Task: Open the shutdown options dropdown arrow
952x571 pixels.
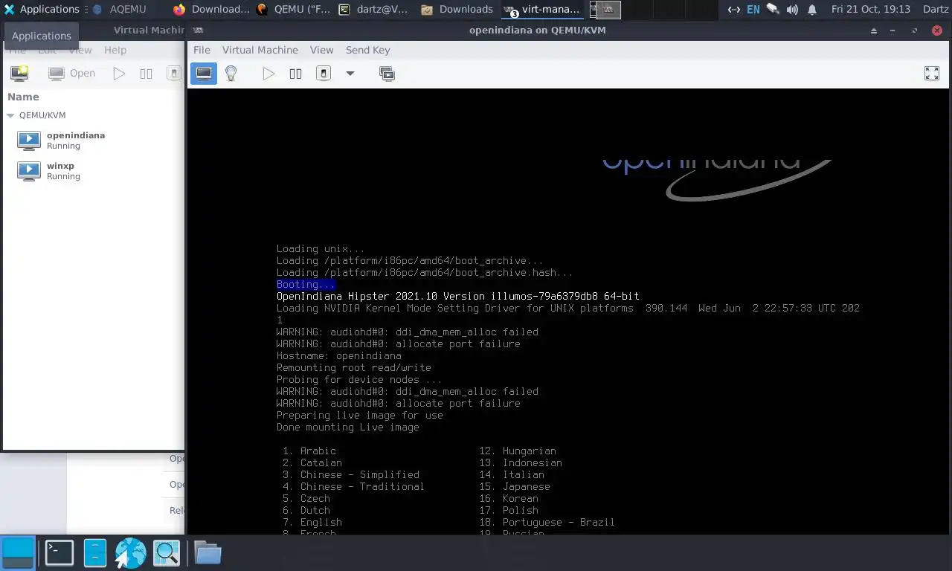Action: tap(350, 74)
